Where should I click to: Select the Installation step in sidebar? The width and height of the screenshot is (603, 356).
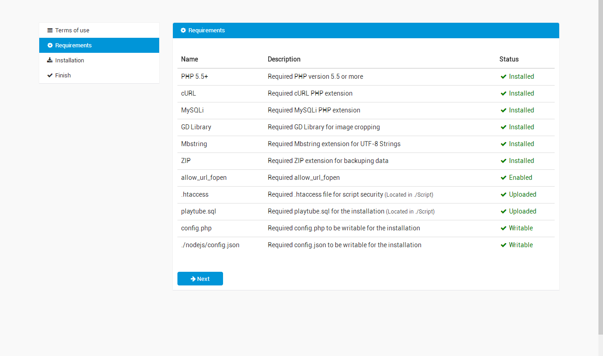[x=69, y=61]
